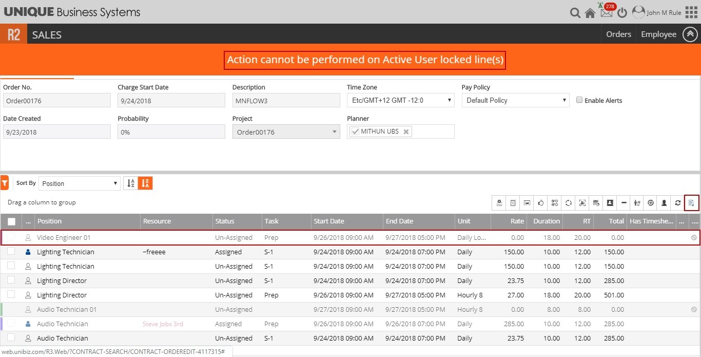Screen dimensions: 701x357
Task: Open the mail inbox with 278 badge
Action: click(x=607, y=13)
